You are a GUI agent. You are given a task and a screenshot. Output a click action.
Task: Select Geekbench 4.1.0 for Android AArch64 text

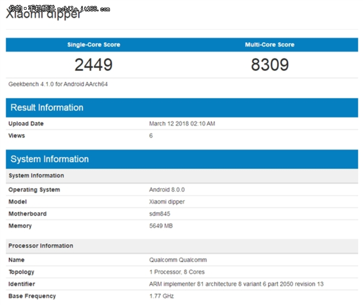click(58, 84)
